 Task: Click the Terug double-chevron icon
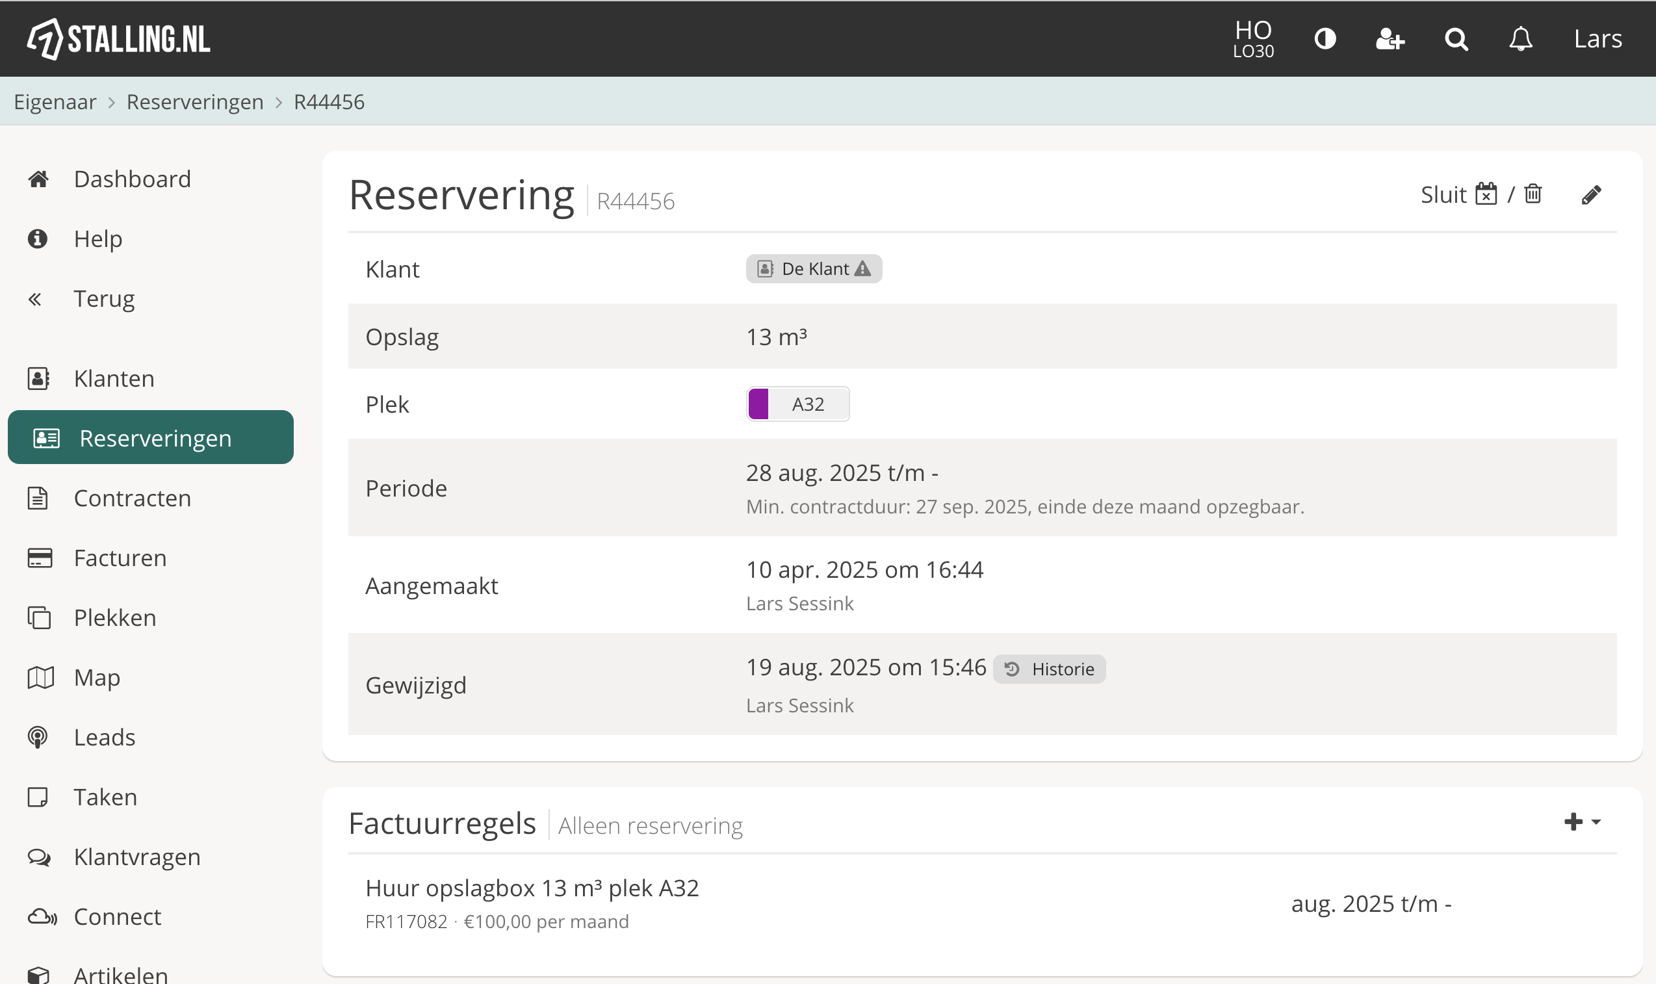(x=34, y=299)
